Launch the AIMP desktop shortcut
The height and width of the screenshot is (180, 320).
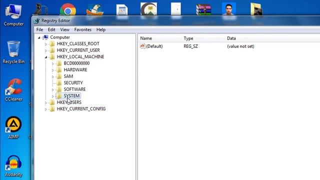[x=13, y=127]
